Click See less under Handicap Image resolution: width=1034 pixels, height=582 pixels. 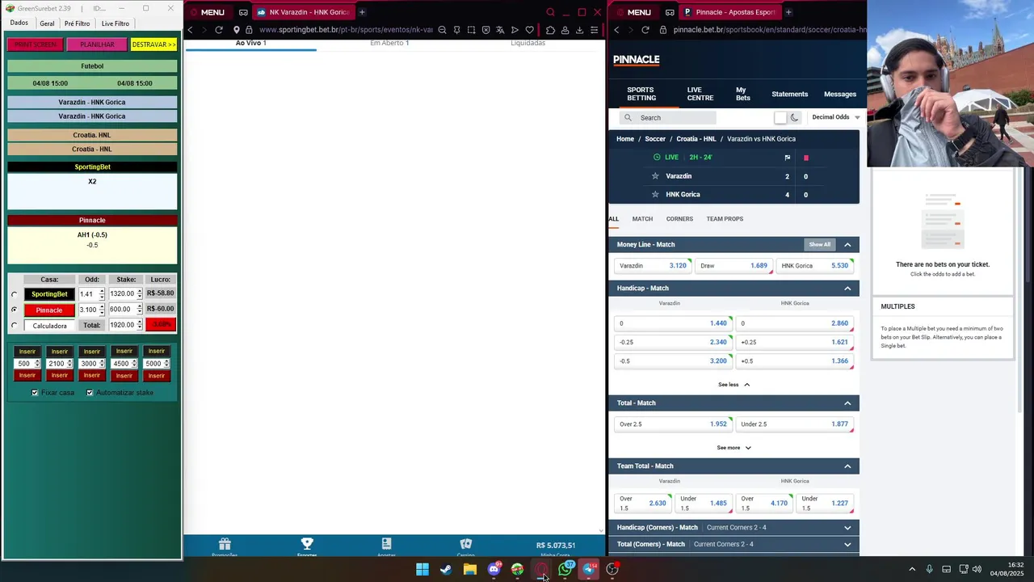733,385
